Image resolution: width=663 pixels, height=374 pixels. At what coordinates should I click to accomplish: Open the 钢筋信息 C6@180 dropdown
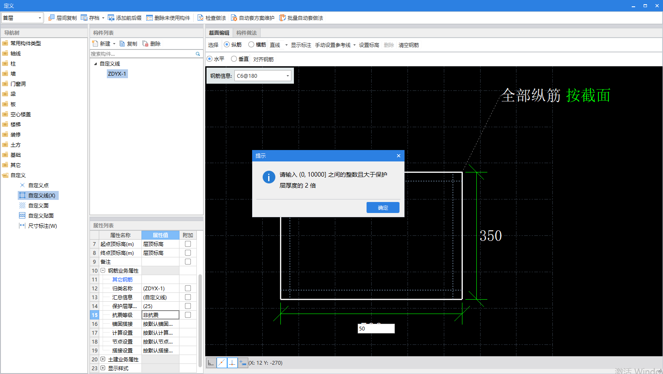click(263, 76)
